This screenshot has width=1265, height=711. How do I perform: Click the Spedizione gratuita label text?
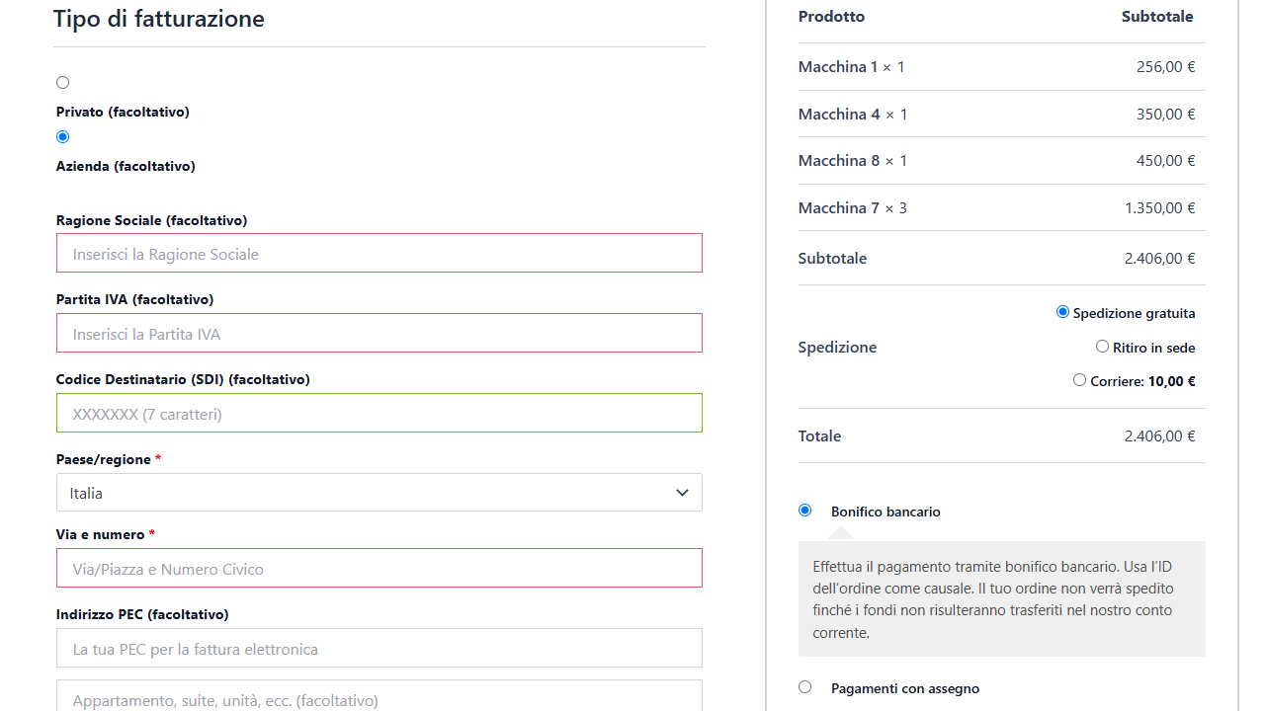point(1134,314)
